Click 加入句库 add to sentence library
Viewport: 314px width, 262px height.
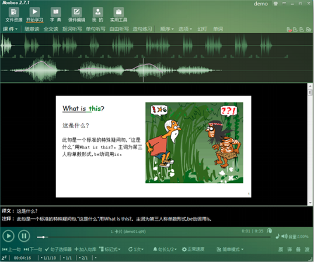click(x=85, y=249)
